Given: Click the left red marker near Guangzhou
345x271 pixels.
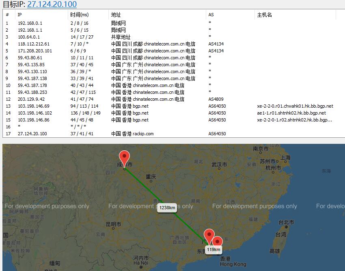Looking at the screenshot, I should 209,236.
